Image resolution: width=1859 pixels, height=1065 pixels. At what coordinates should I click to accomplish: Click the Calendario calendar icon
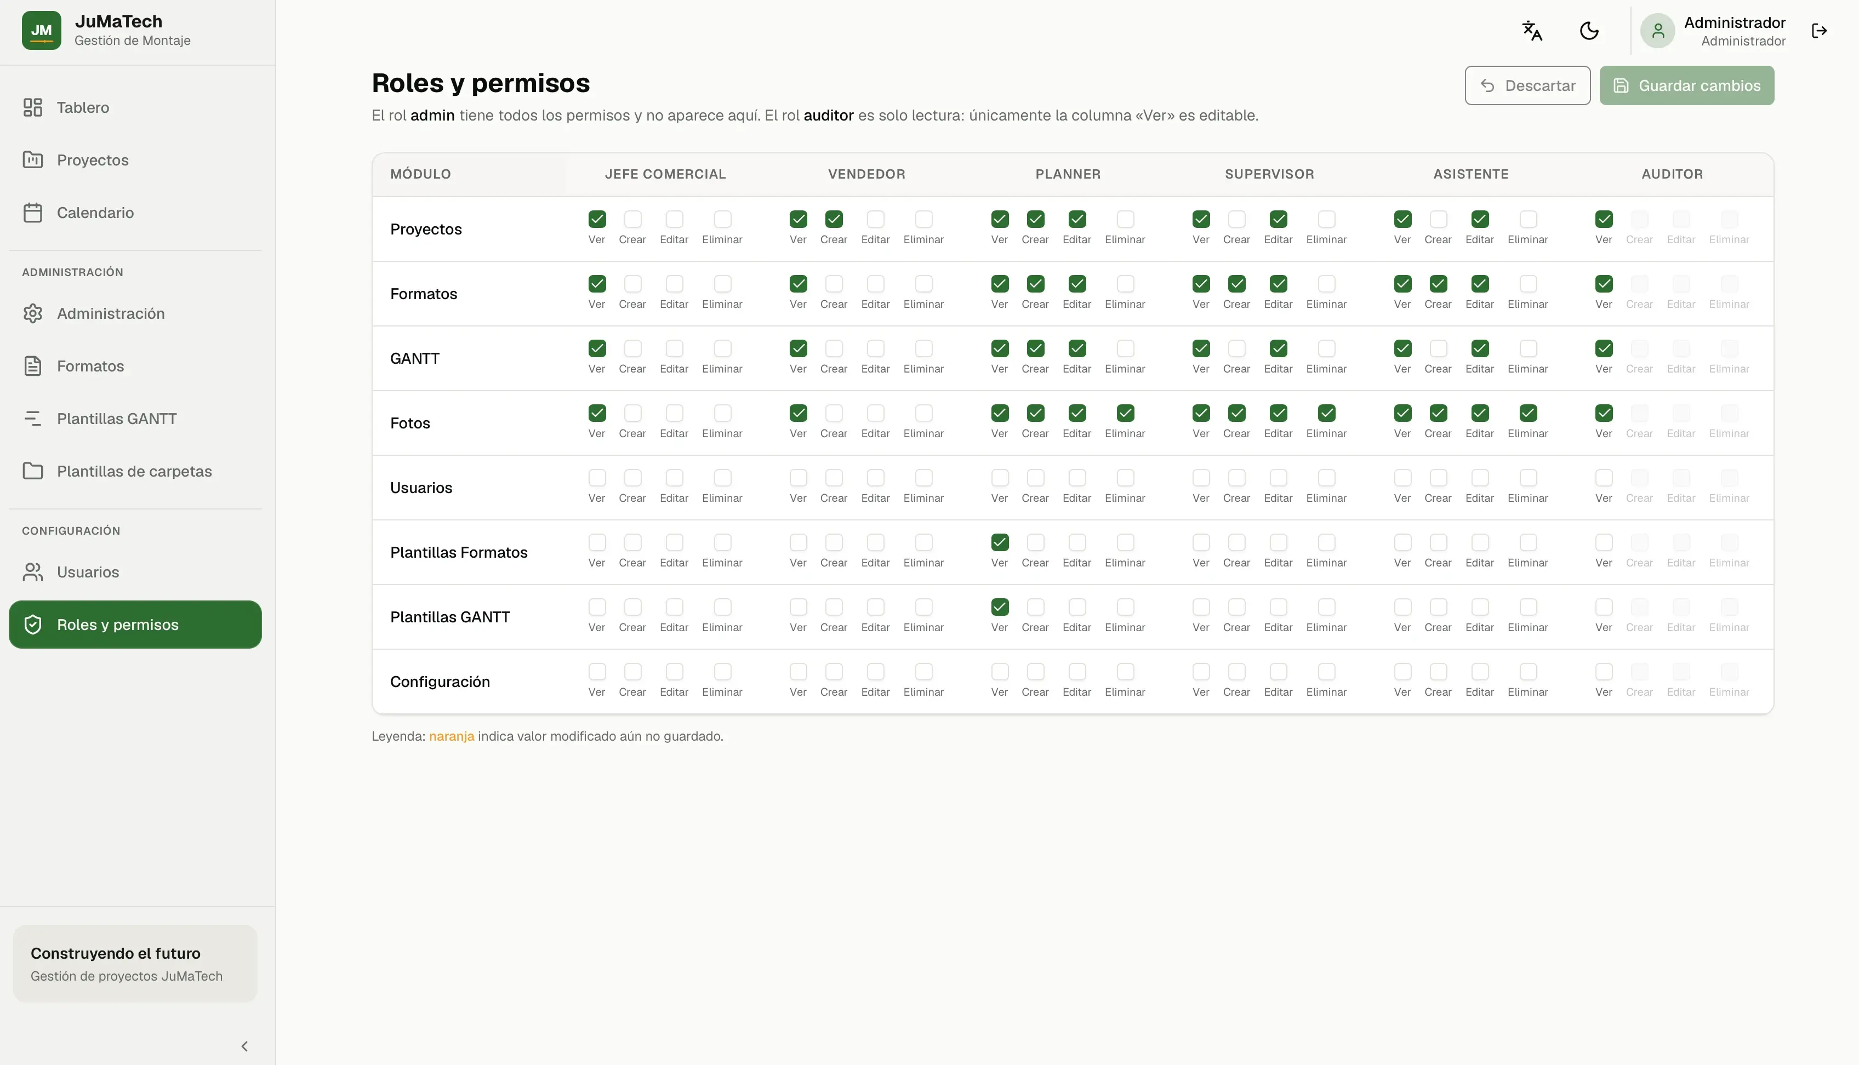pos(33,213)
